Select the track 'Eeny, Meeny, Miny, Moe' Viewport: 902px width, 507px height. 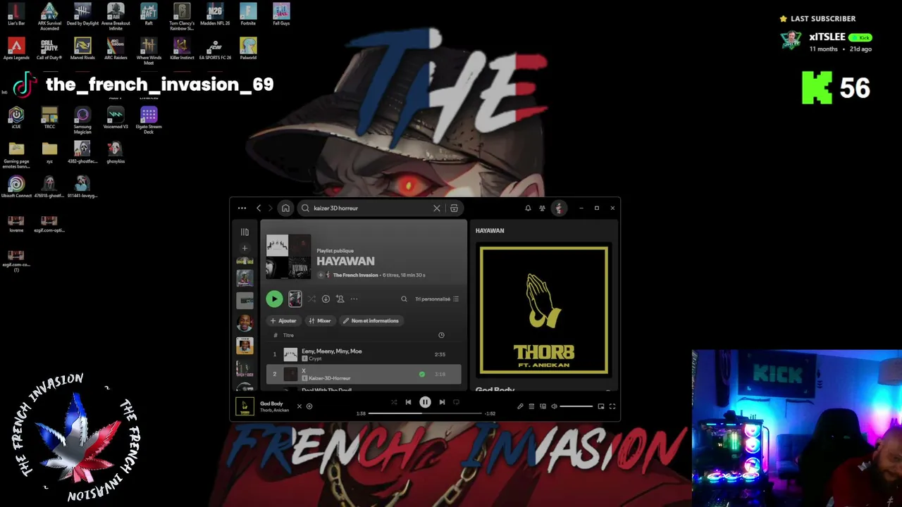point(332,351)
